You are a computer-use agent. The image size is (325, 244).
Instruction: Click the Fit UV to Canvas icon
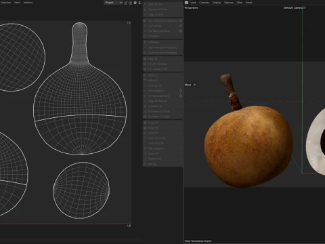(x=145, y=64)
